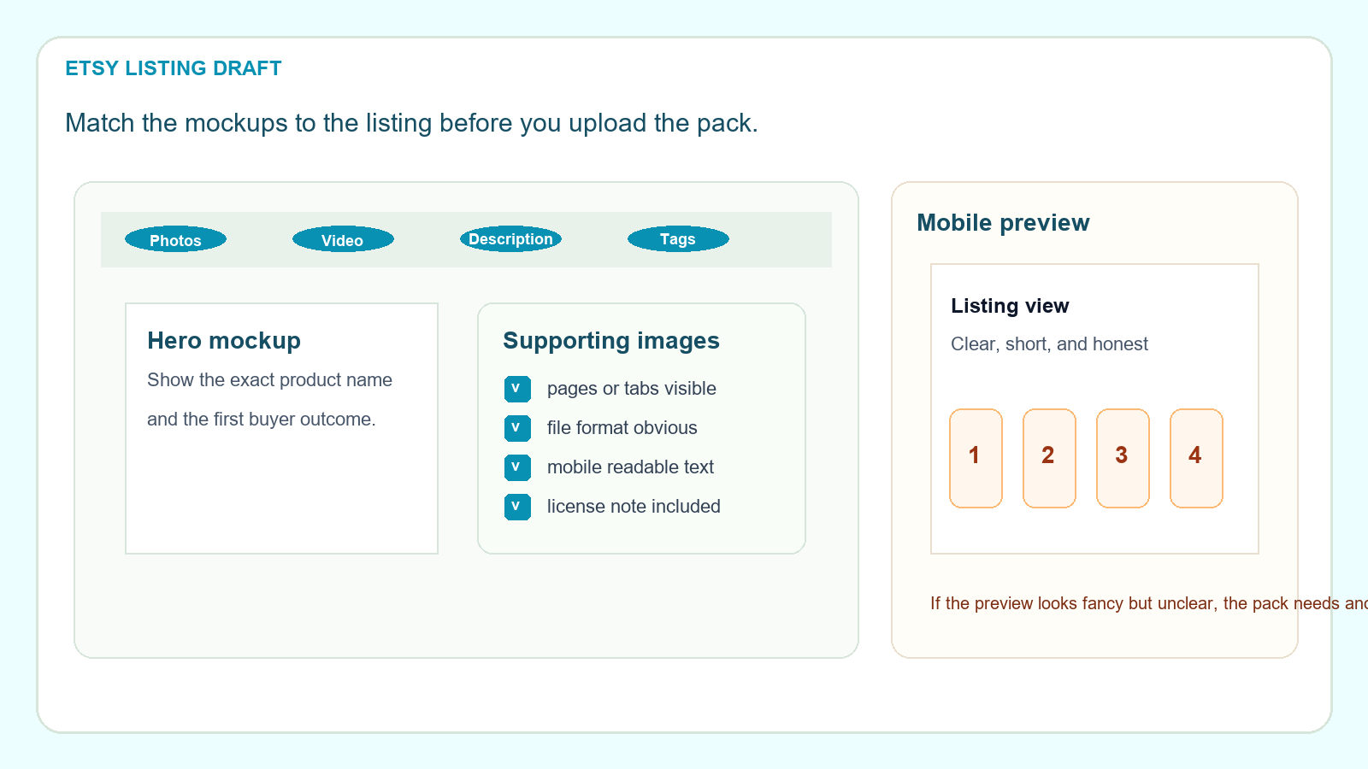Viewport: 1368px width, 769px height.
Task: Click the ETSY LISTING DRAFT label
Action: tap(174, 68)
